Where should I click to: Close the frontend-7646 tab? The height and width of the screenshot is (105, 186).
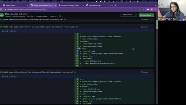(x=83, y=5)
